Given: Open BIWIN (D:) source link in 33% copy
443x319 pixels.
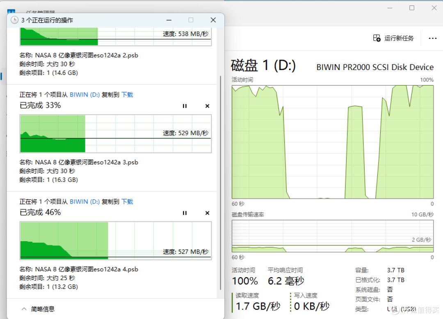Looking at the screenshot, I should (84, 95).
